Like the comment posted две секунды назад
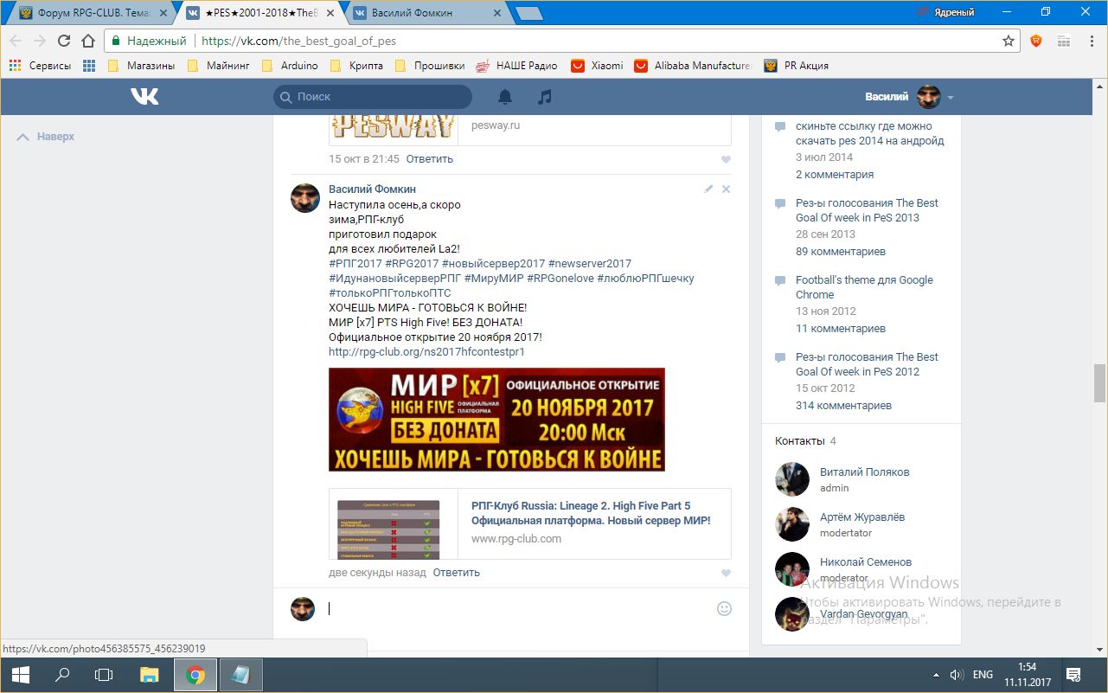Viewport: 1108px width, 693px height. pyautogui.click(x=726, y=573)
